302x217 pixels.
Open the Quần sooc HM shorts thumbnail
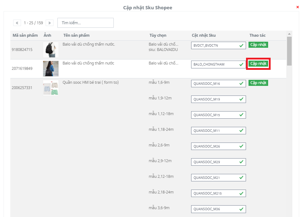click(51, 88)
